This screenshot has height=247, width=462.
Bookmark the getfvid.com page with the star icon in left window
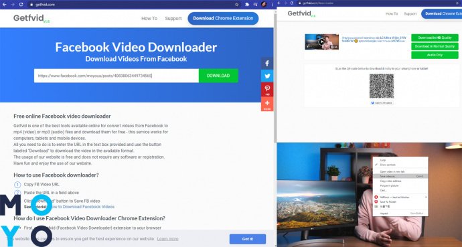[237, 5]
